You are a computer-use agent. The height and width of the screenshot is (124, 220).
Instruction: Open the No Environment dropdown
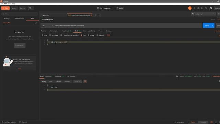coord(203,14)
